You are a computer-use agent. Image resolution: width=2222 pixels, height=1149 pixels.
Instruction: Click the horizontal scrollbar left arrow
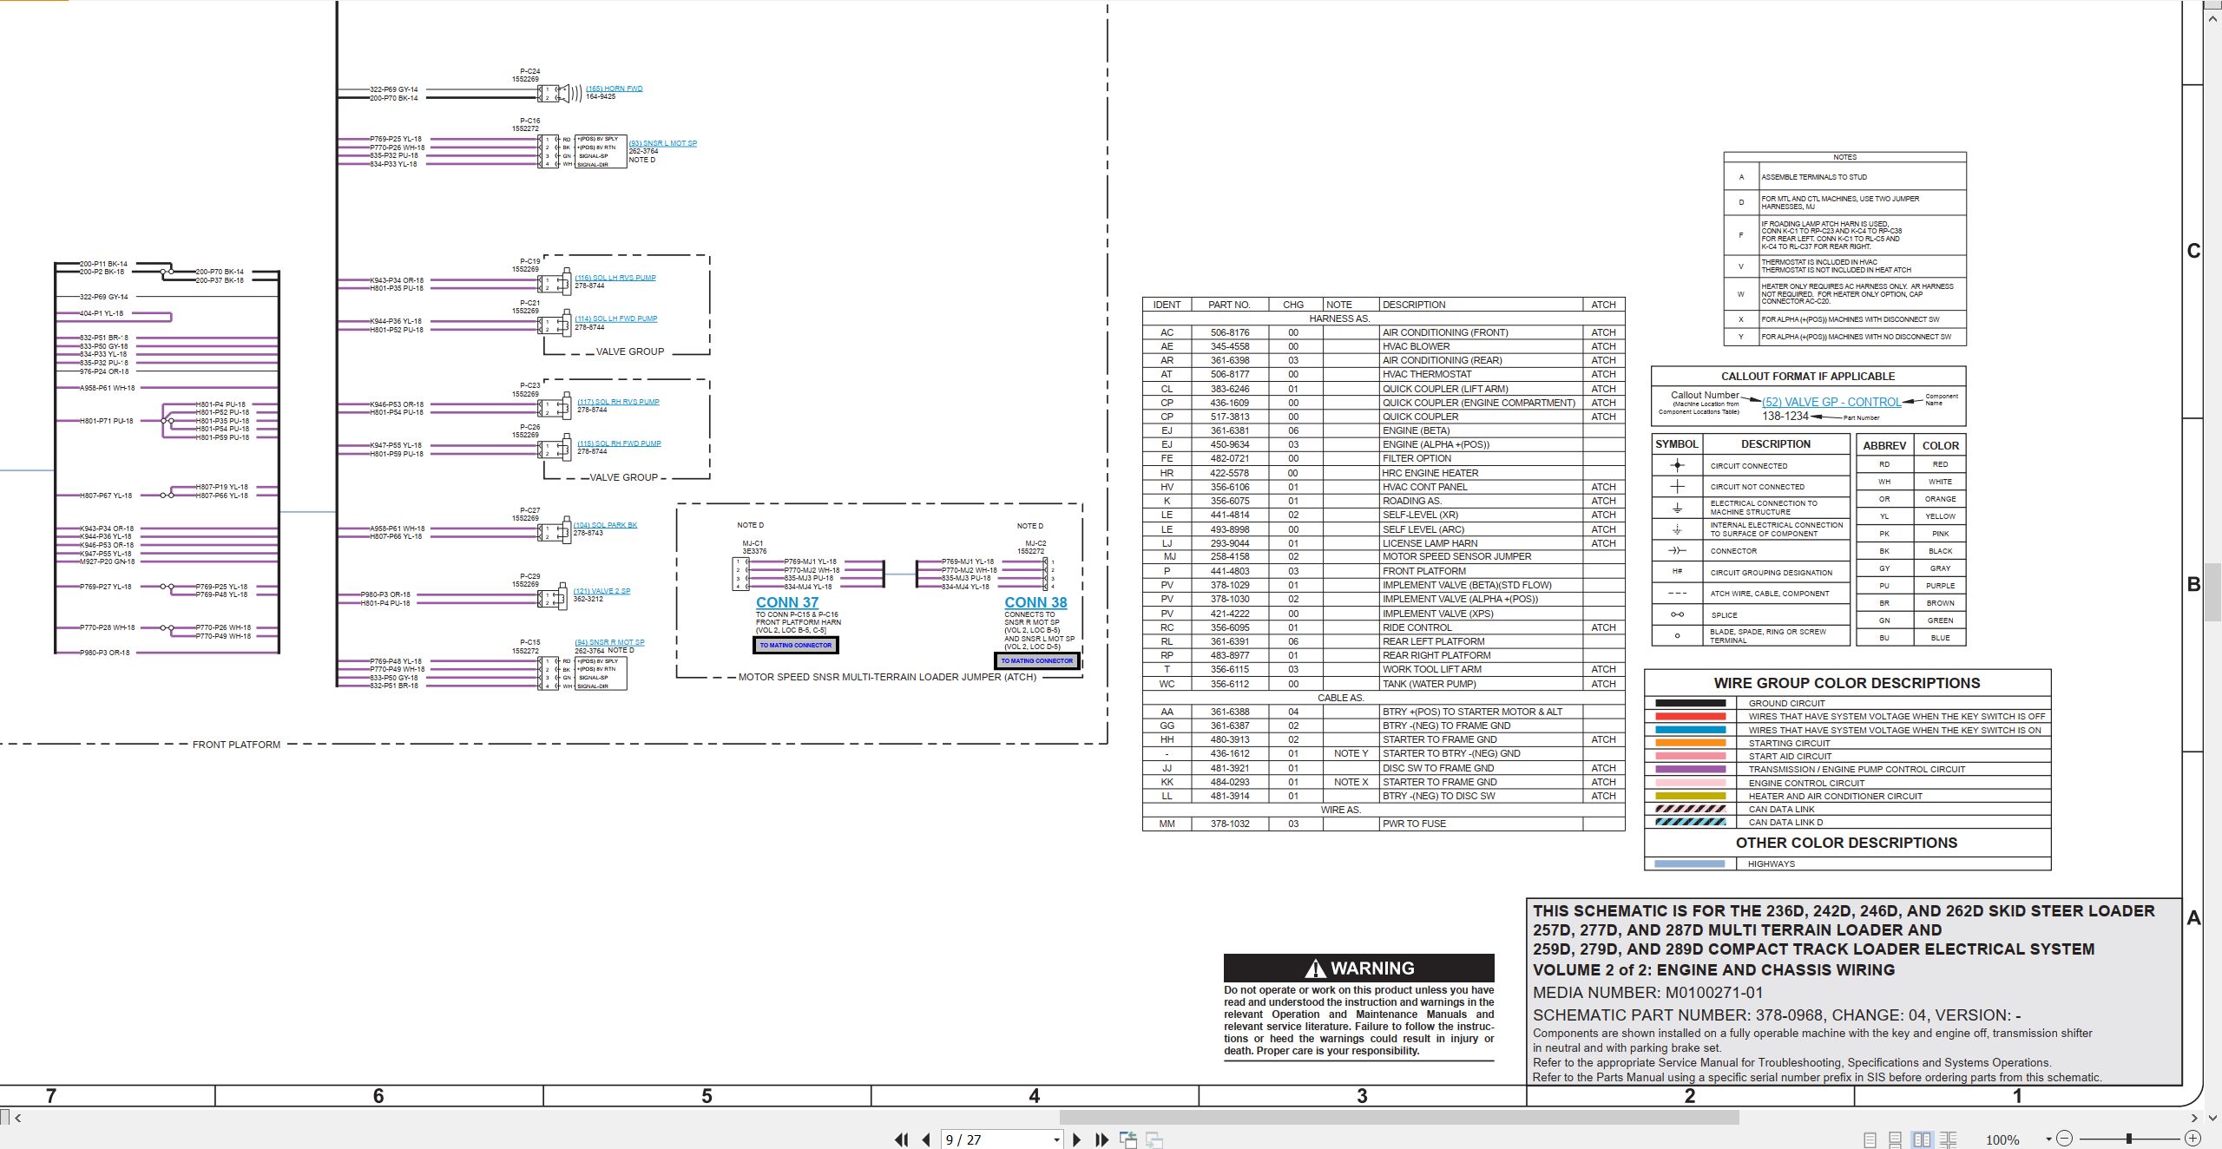click(x=17, y=1118)
